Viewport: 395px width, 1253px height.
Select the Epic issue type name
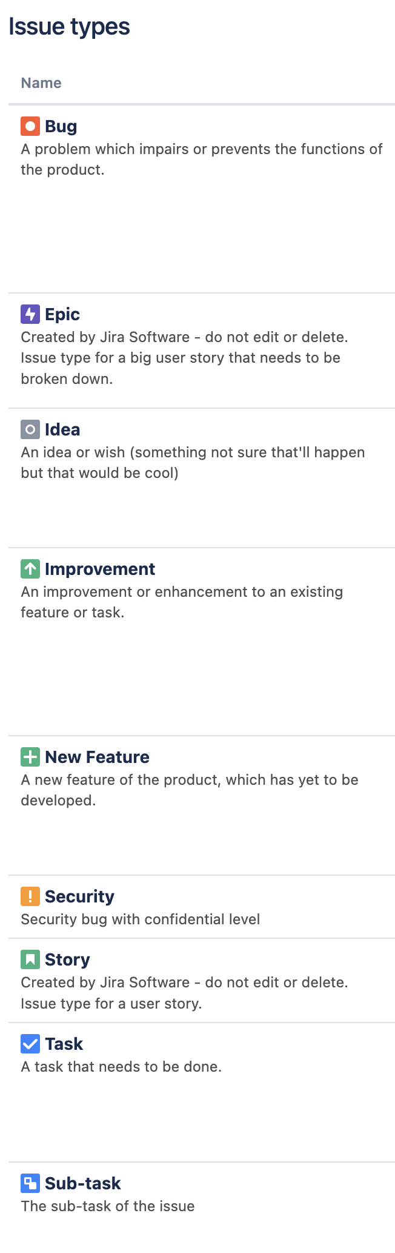click(62, 314)
